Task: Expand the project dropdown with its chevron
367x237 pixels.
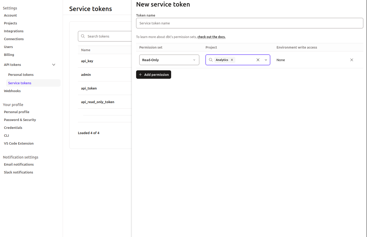Action: click(266, 60)
